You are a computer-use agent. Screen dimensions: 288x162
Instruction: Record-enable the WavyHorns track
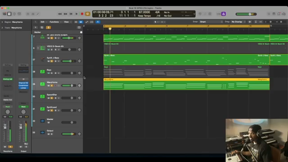[x=55, y=85]
